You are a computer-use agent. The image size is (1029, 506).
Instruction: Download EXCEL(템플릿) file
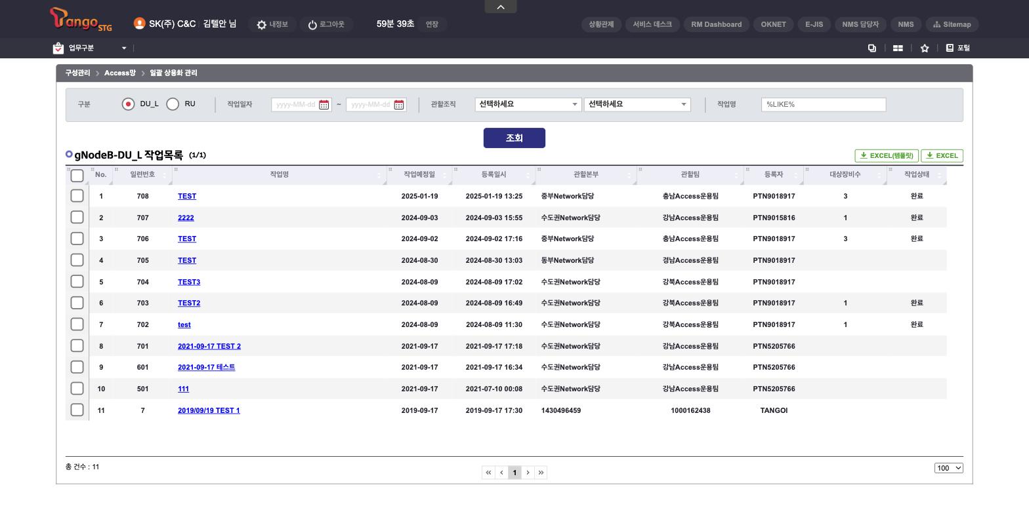pyautogui.click(x=887, y=156)
